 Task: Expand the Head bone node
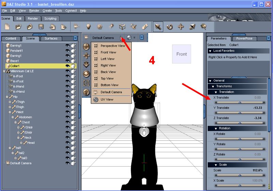pyautogui.click(x=21, y=143)
